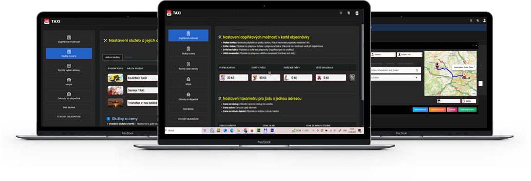The height and width of the screenshot is (181, 531).
Task: Select Mapa in left window sidebar
Action: coord(69,82)
